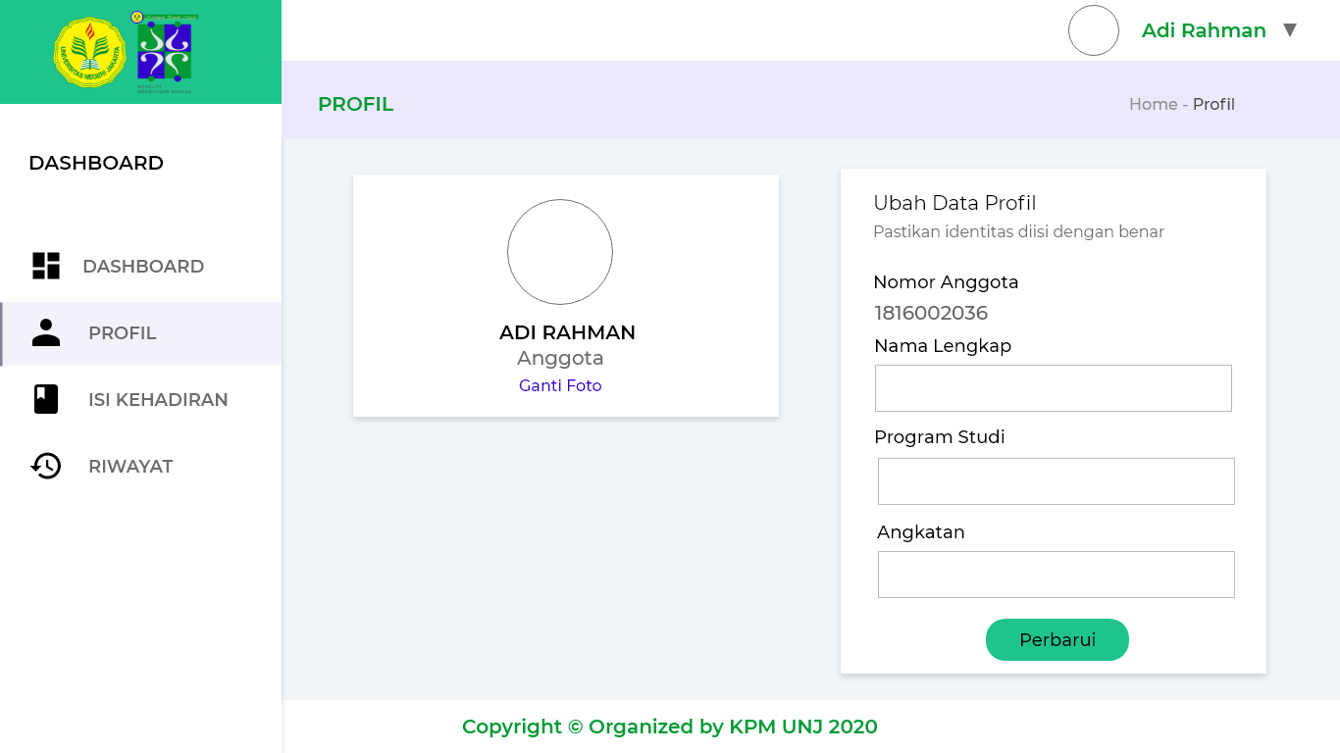Select the PROFIL sidebar menu item
1340x753 pixels.
tap(123, 333)
